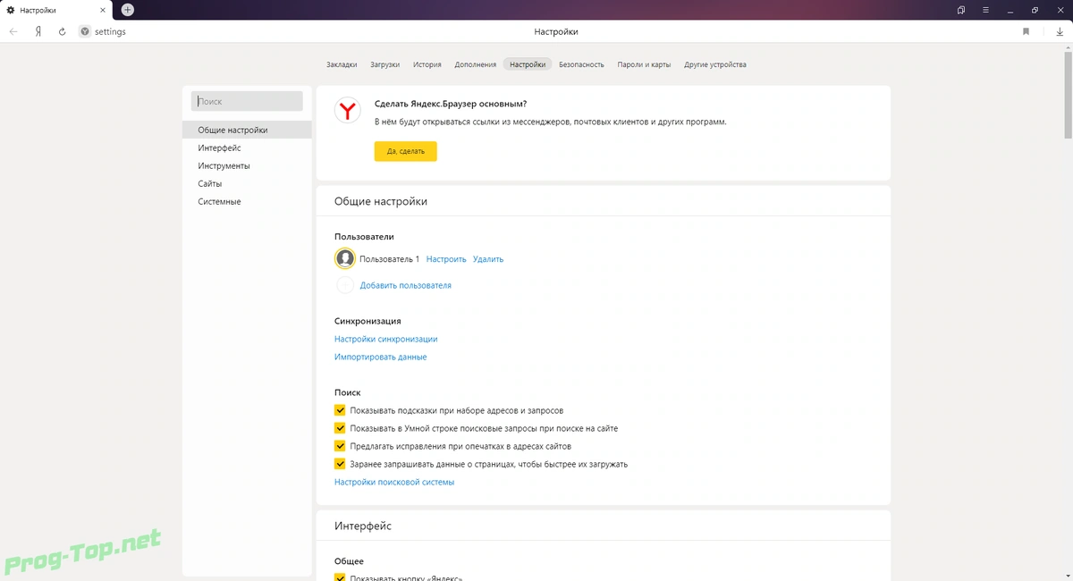
Task: Toggle Показывать кнопку «Яндекс» checkbox
Action: click(340, 577)
